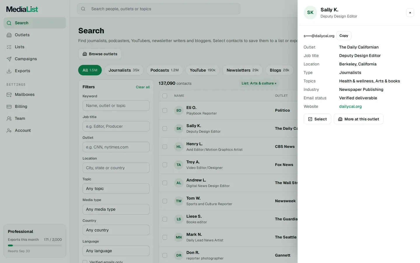Click the Keyword filter input
The image size is (420, 263).
coord(116,105)
